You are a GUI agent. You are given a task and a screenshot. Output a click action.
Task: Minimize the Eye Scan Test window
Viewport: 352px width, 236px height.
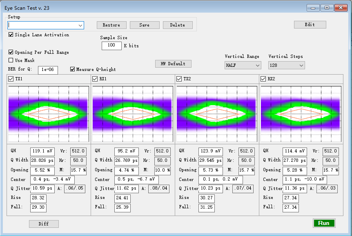click(313, 8)
